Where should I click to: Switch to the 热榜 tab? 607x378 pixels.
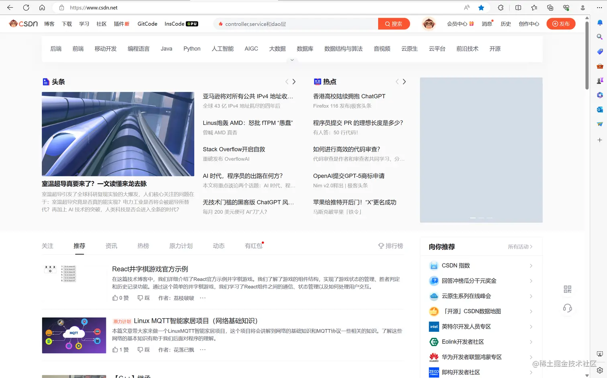[143, 246]
